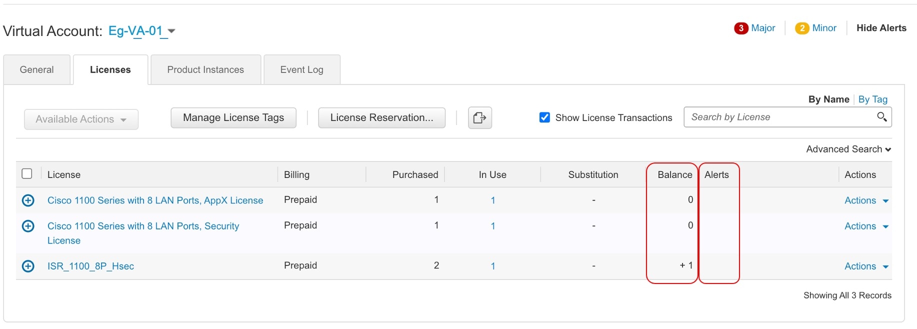Image resolution: width=917 pixels, height=329 pixels.
Task: Click the Manage License Tags button
Action: [x=233, y=118]
